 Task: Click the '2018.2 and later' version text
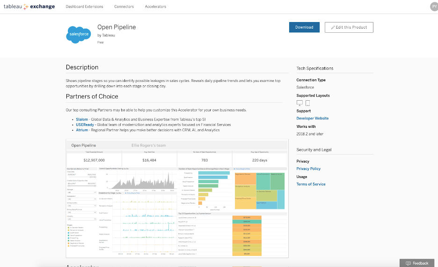(x=310, y=134)
